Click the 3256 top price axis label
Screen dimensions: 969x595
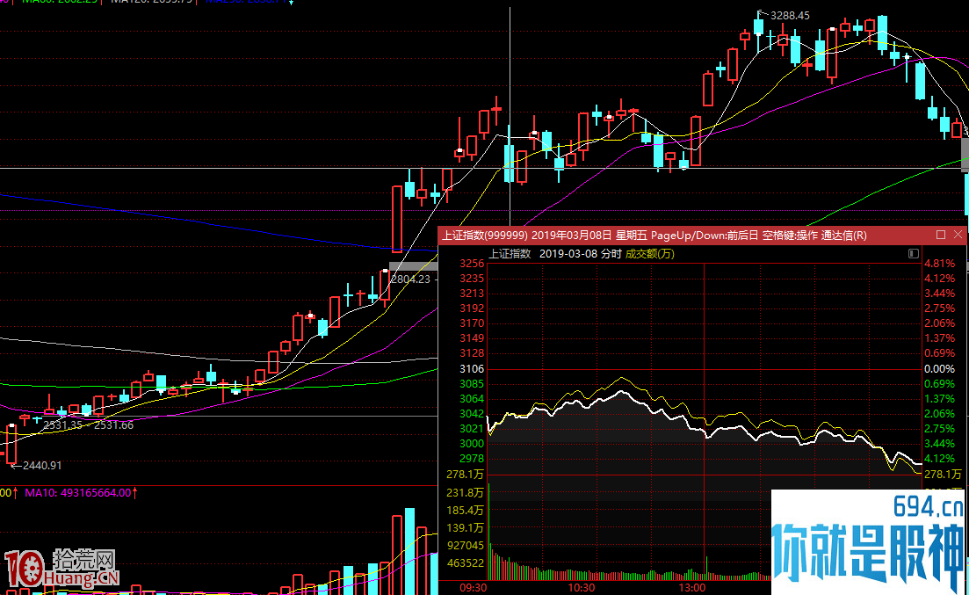pos(472,264)
